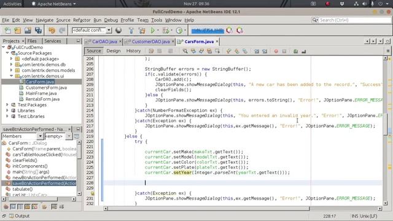Click the Redo toolbar icon
The height and width of the screenshot is (221, 393).
pos(62,30)
